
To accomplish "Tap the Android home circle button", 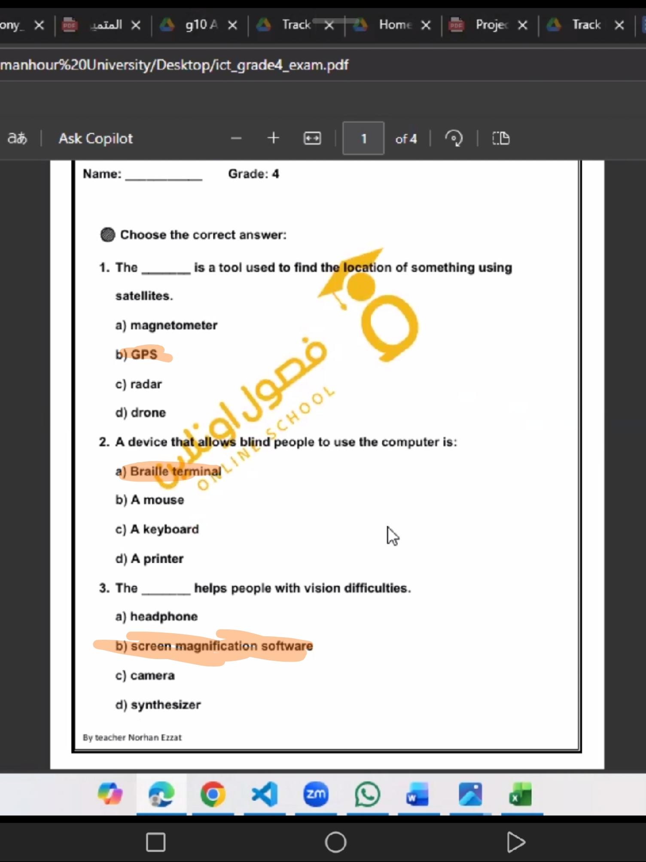I will pyautogui.click(x=335, y=842).
